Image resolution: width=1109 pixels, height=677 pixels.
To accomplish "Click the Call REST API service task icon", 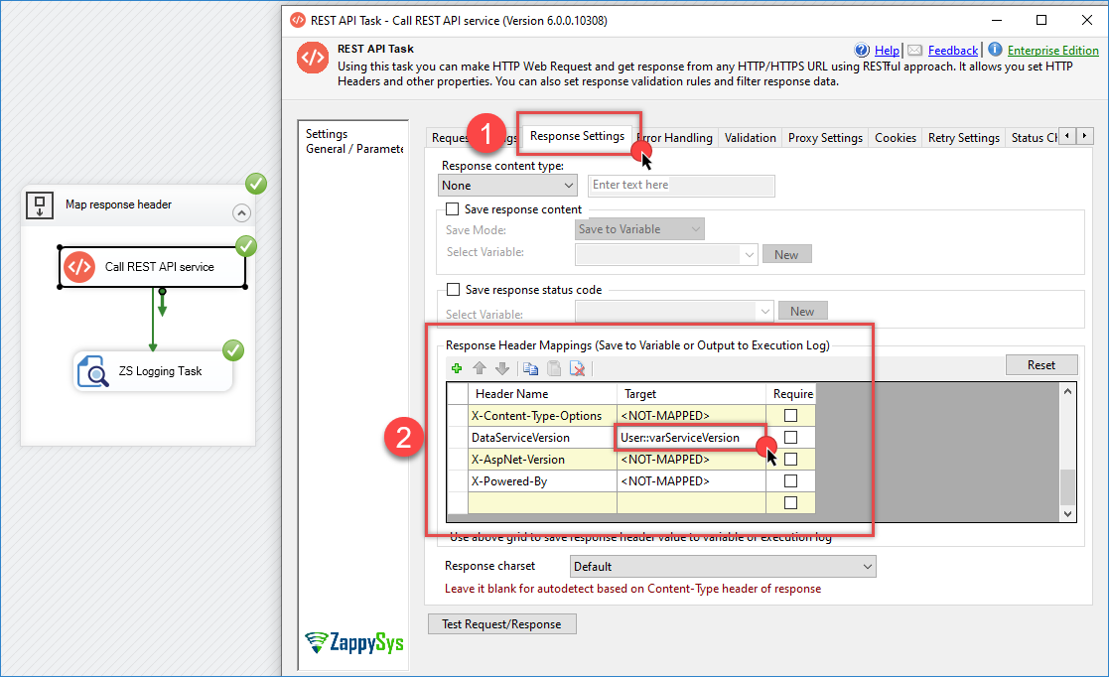I will [x=79, y=267].
